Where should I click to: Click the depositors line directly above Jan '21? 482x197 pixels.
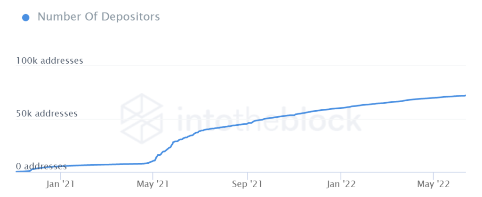coord(61,166)
